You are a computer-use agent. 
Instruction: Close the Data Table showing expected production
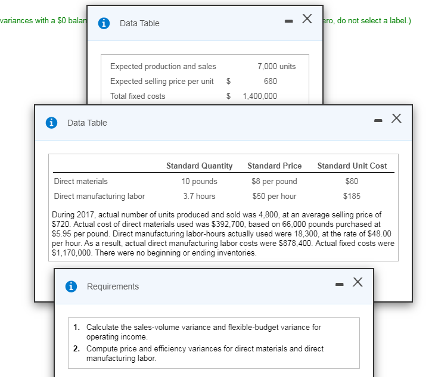click(307, 19)
